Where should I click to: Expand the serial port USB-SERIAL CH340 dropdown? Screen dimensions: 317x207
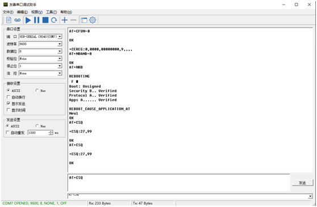[60, 37]
